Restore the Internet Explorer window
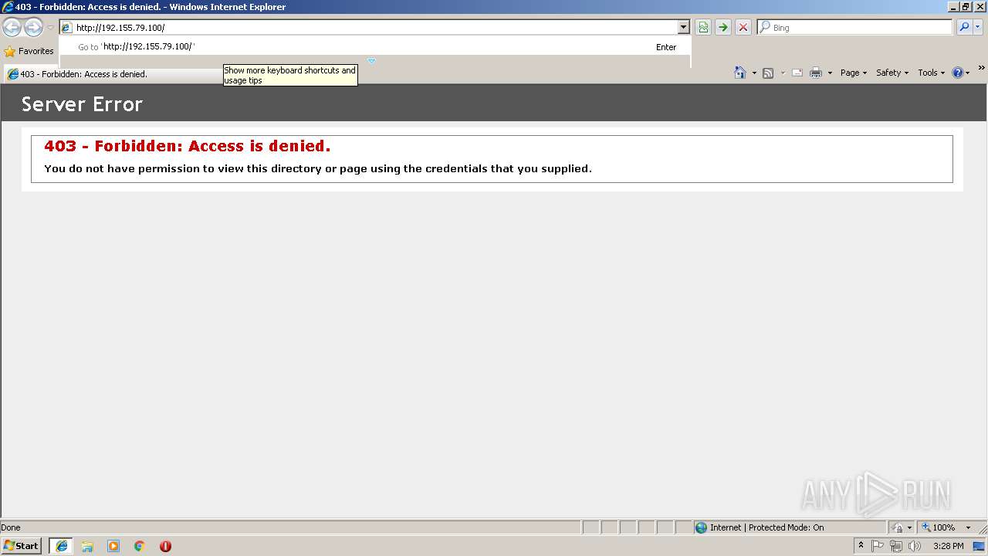This screenshot has height=556, width=988. pos(966,7)
